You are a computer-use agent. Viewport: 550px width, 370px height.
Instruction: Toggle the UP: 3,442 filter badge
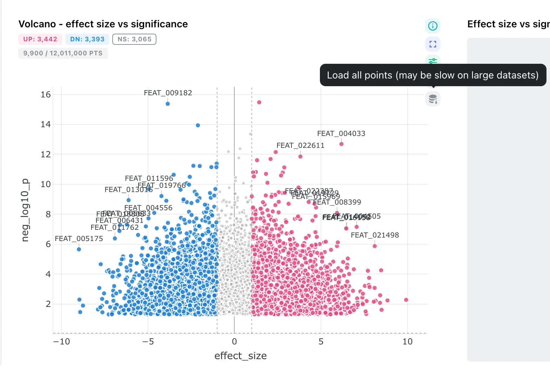click(x=40, y=39)
